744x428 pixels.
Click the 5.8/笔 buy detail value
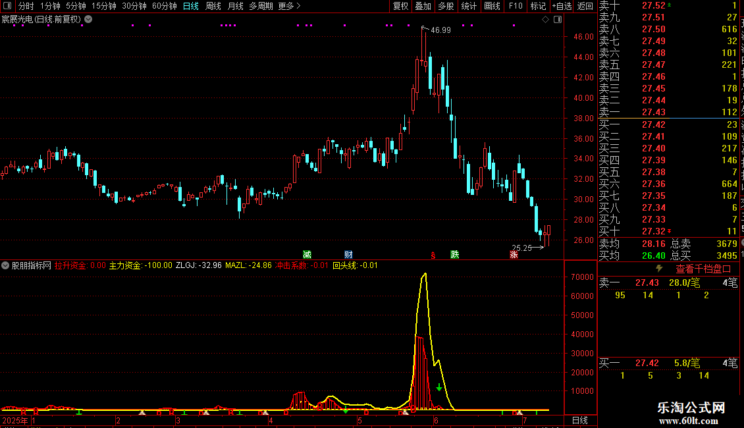pyautogui.click(x=687, y=363)
